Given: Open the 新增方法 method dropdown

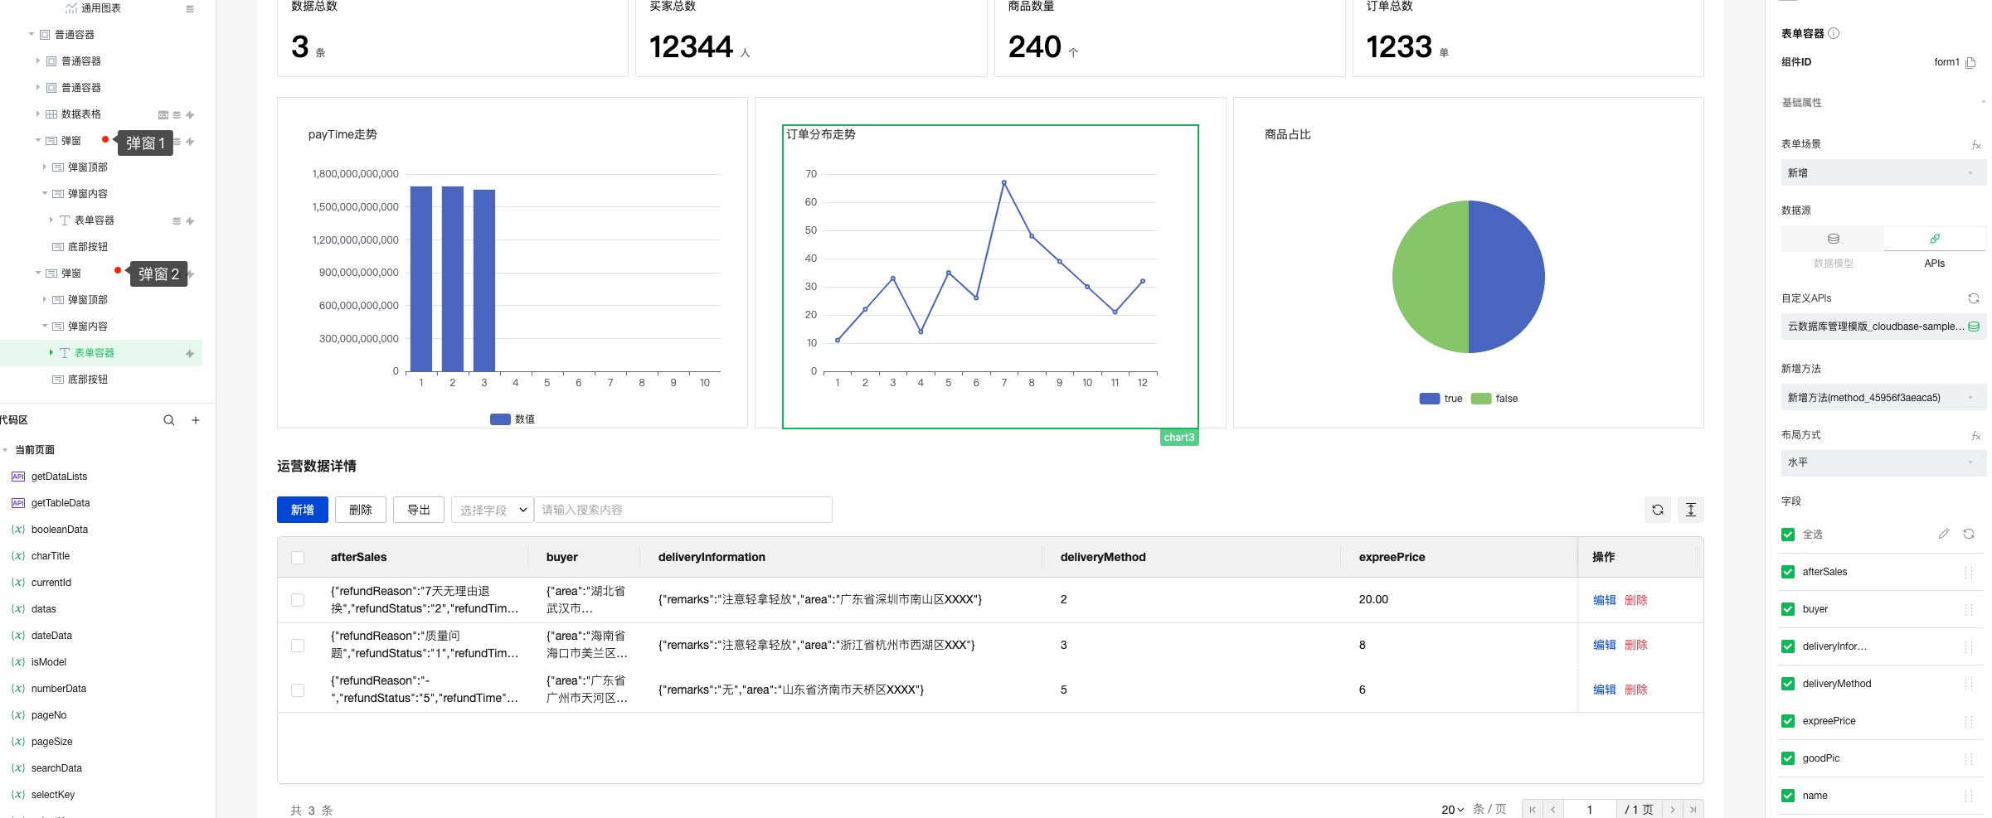Looking at the screenshot, I should coord(1883,397).
